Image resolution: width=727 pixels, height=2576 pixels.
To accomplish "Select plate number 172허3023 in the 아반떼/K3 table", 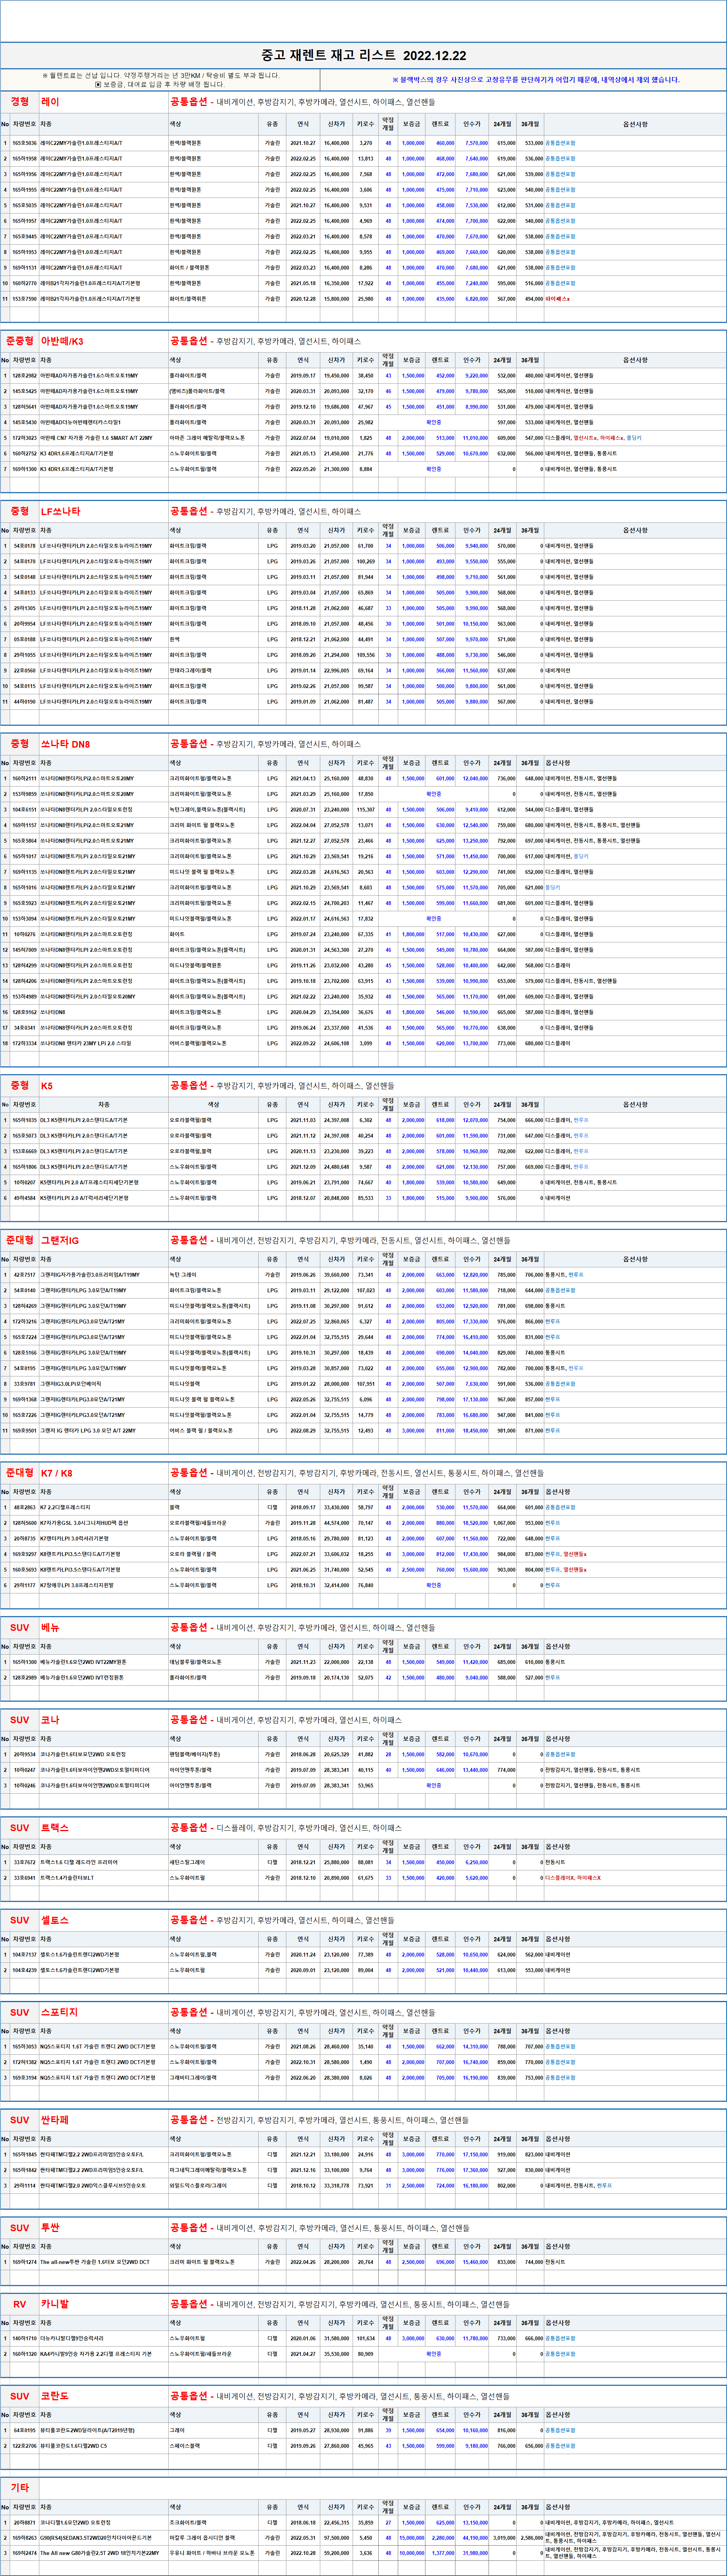I will coord(24,438).
